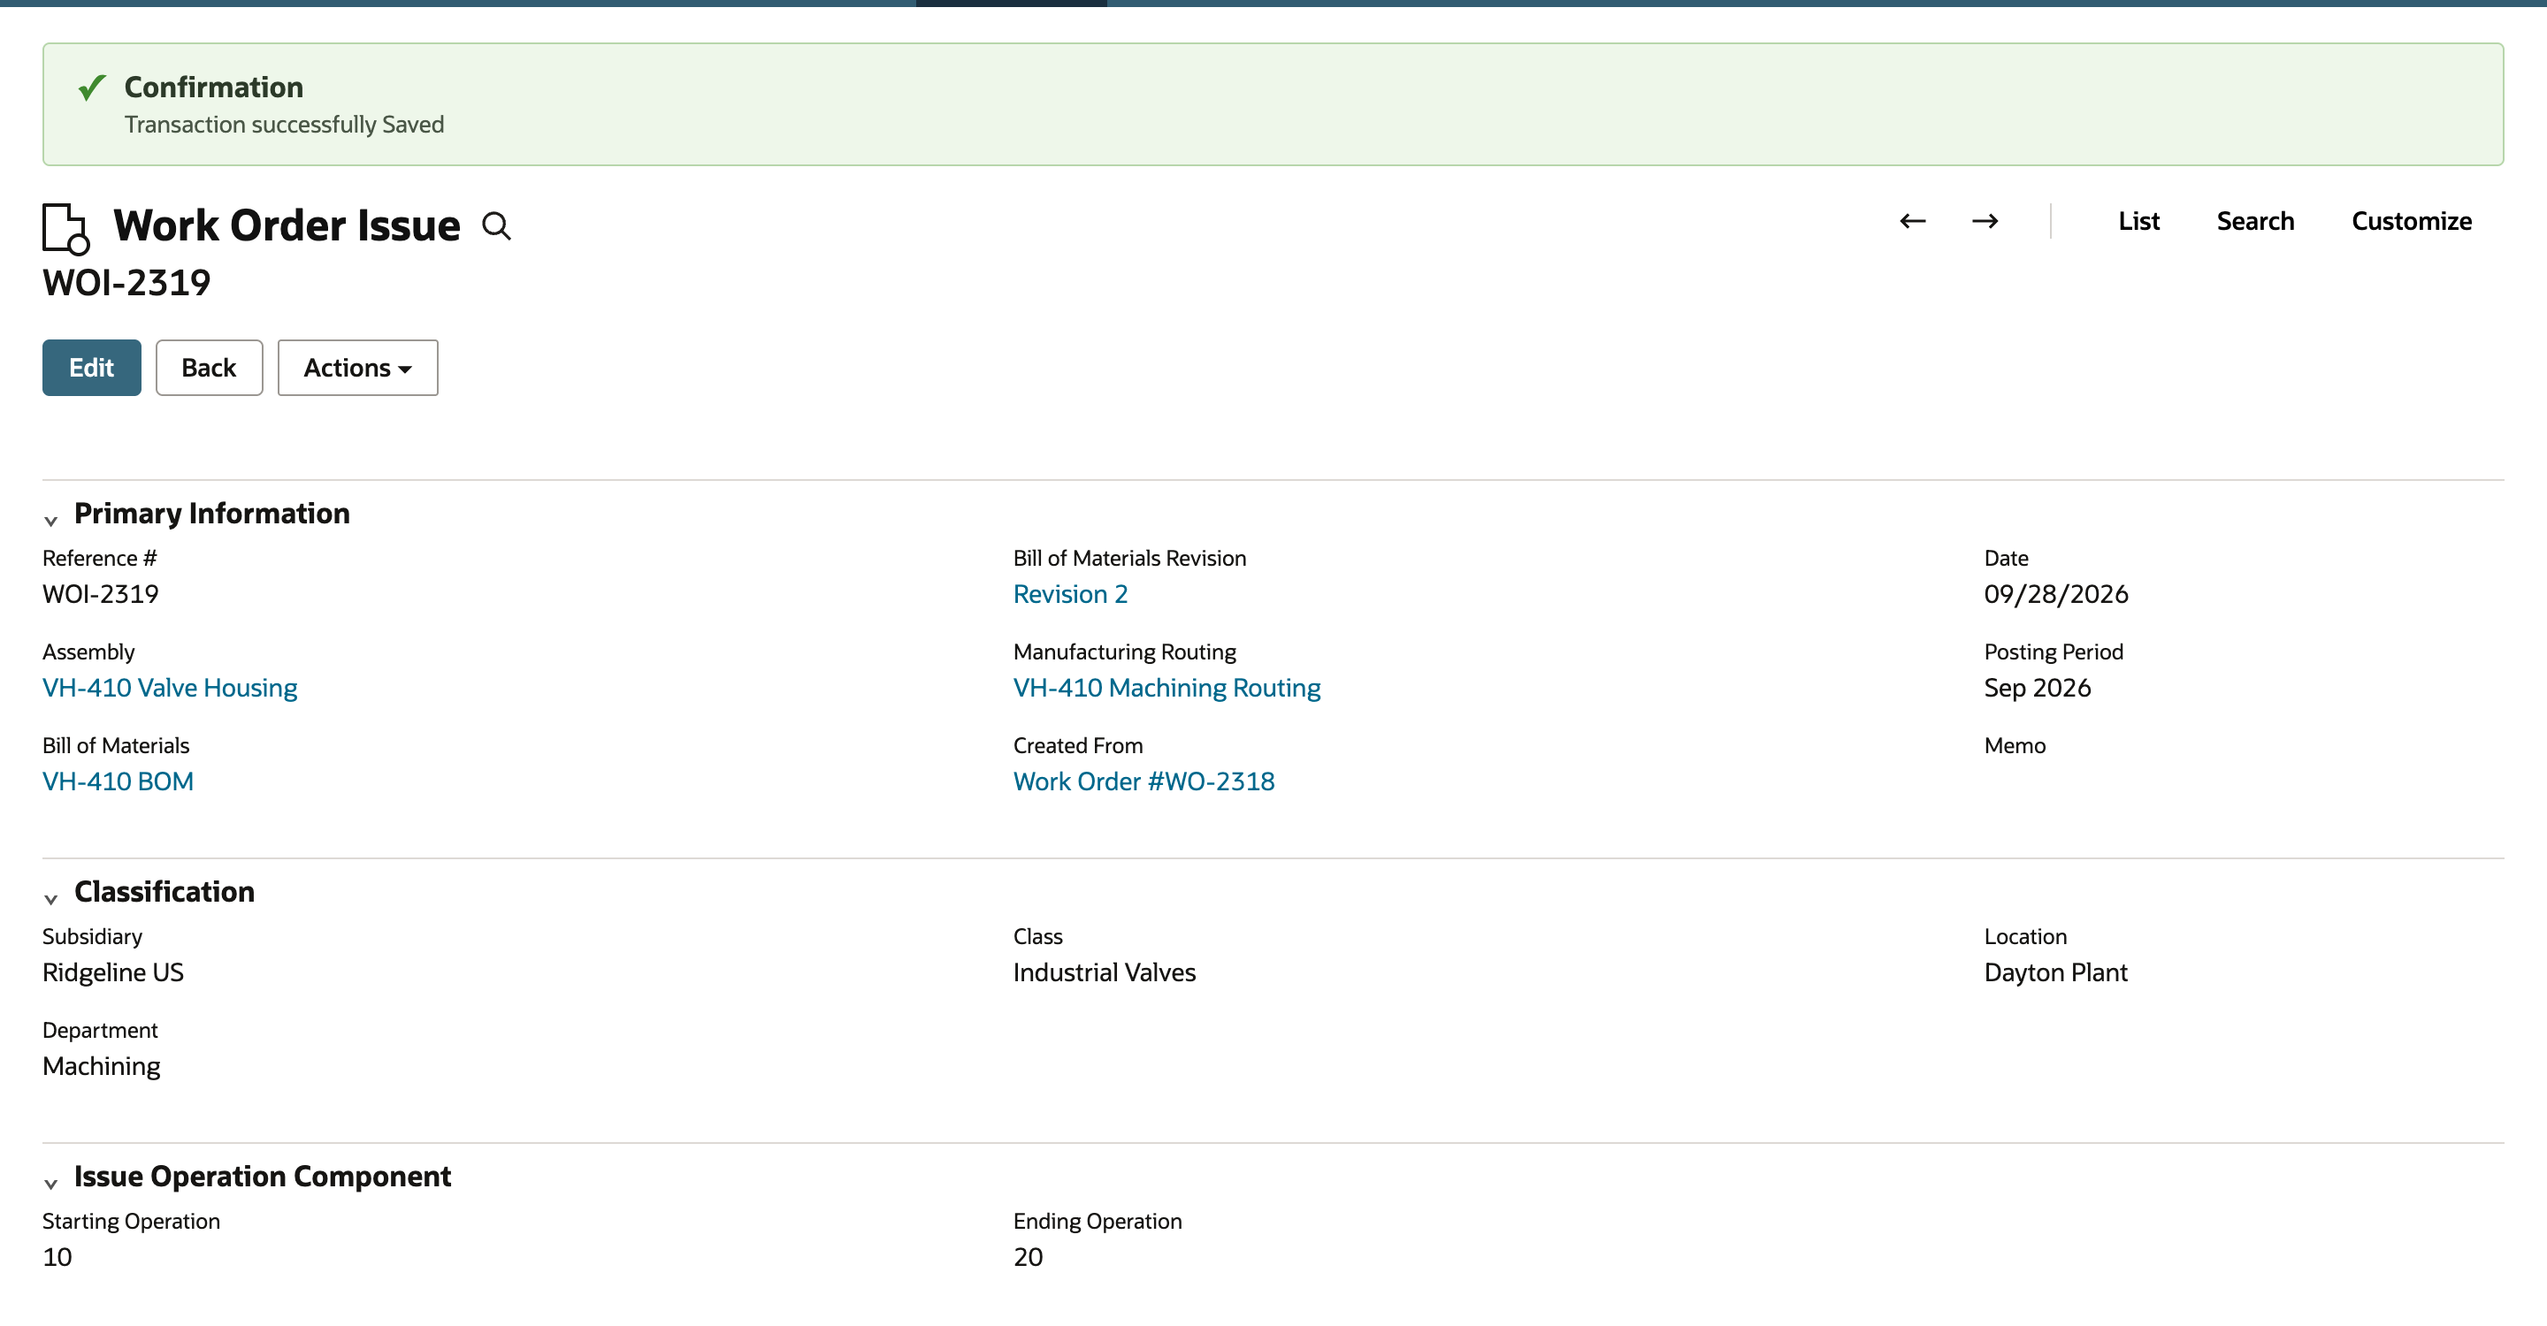The image size is (2547, 1326).
Task: Click the green confirmation checkmark icon
Action: click(x=91, y=88)
